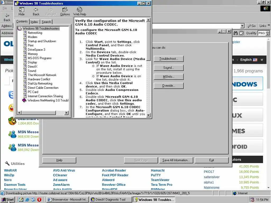Click the contents pane right scroll arrow

[x=66, y=113]
